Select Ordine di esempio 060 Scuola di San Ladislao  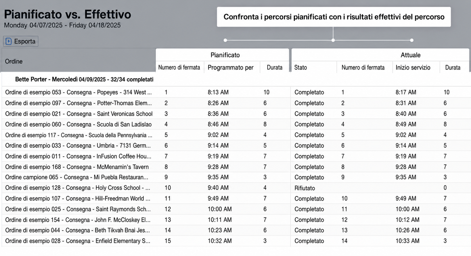pos(236,124)
